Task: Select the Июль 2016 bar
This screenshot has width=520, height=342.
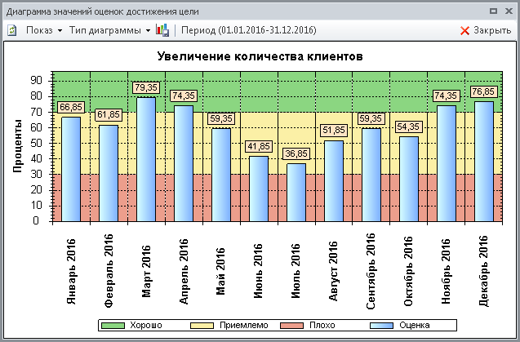Action: [296, 192]
